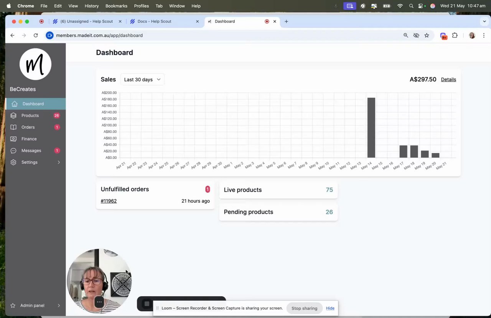Screen dimensions: 491x318
Task: Select the Finance cash icon
Action: [x=13, y=139]
